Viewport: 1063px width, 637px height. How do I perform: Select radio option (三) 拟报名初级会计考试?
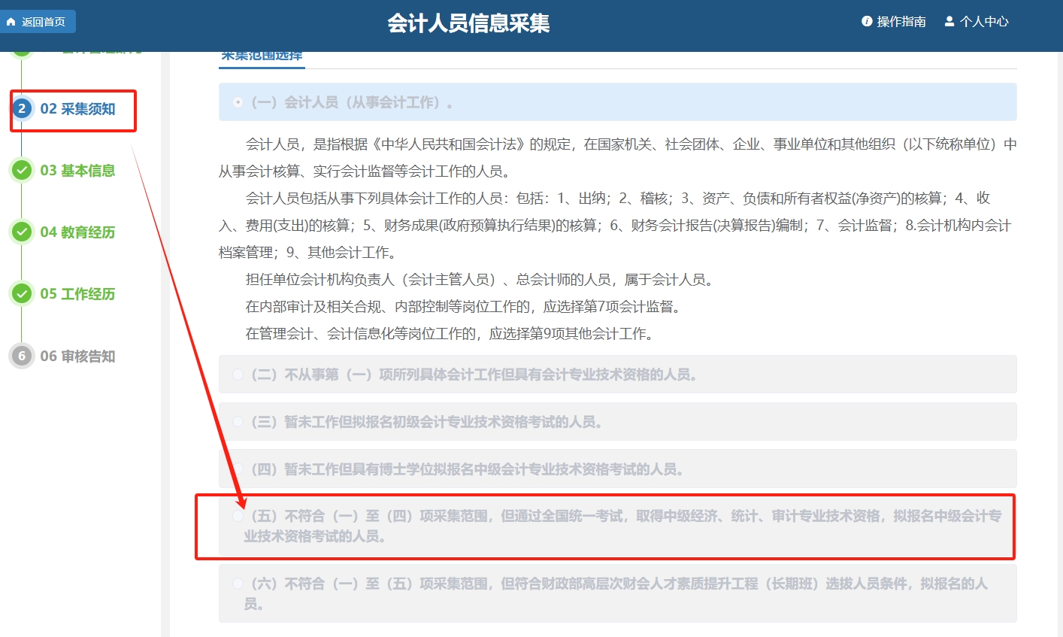(238, 422)
